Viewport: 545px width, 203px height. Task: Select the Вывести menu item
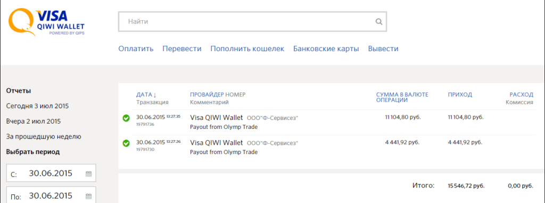coord(383,48)
